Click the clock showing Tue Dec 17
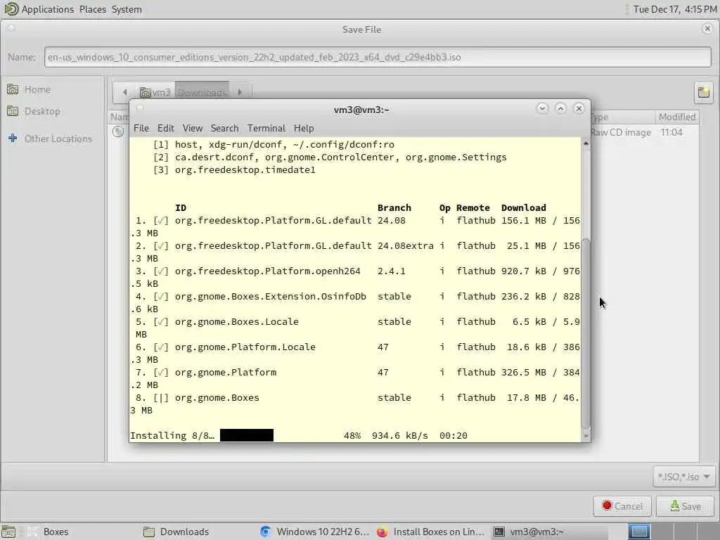The width and height of the screenshot is (720, 540). pos(674,9)
